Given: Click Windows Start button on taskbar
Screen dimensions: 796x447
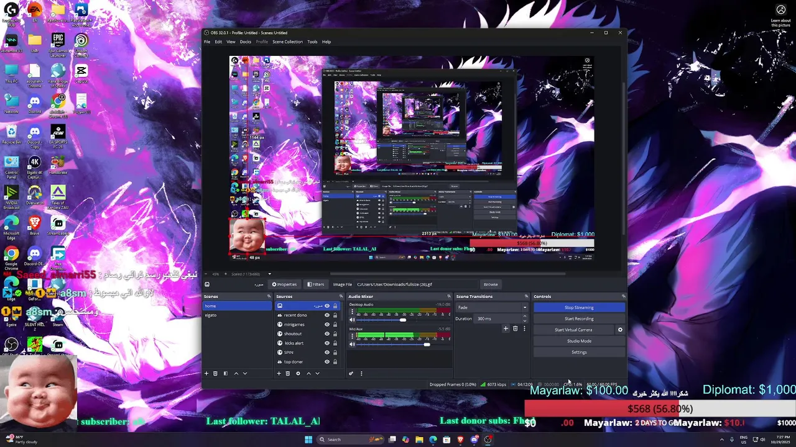Looking at the screenshot, I should point(308,440).
